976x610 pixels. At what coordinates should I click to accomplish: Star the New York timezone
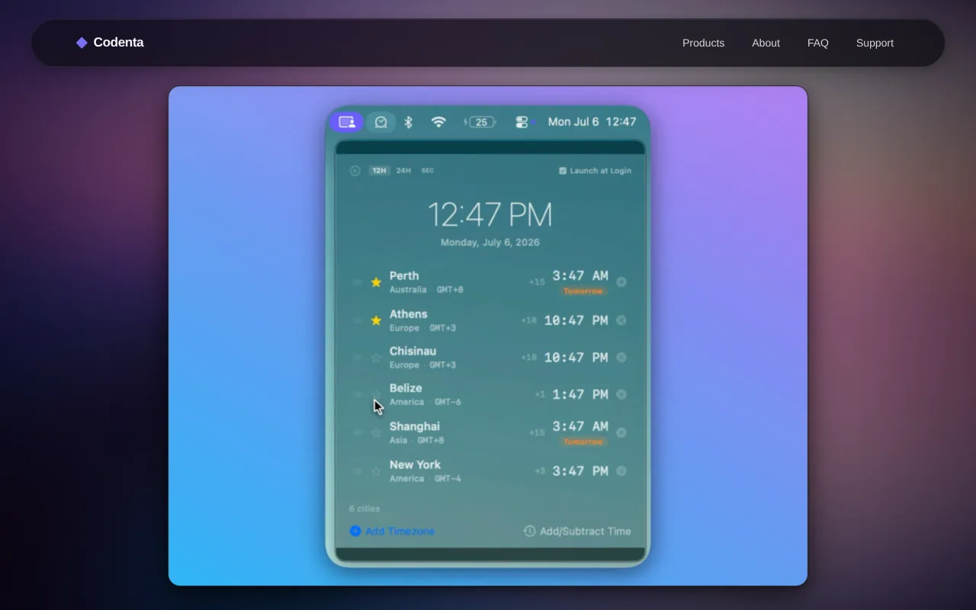tap(376, 471)
